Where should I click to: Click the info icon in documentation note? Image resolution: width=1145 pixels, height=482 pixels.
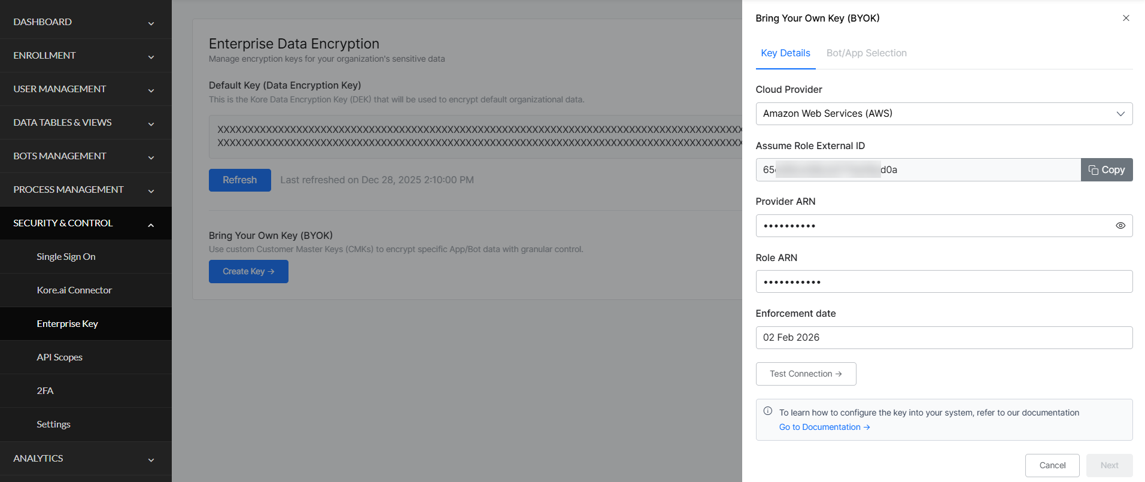[x=767, y=411]
